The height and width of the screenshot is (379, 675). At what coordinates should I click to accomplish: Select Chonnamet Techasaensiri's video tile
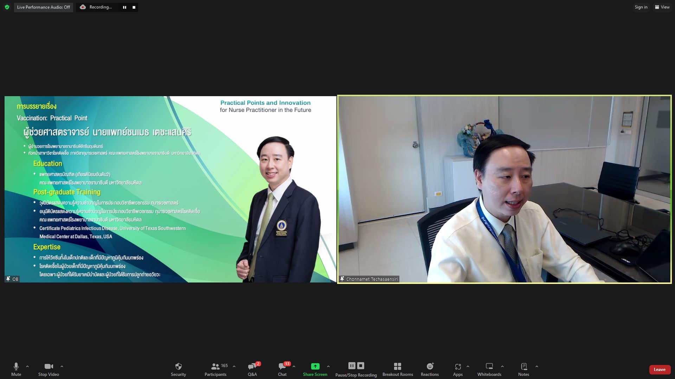(504, 189)
